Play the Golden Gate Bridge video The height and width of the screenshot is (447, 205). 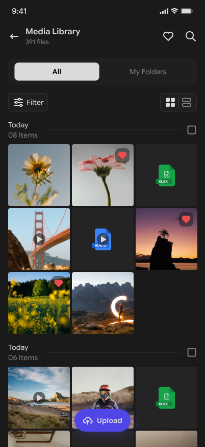39,239
